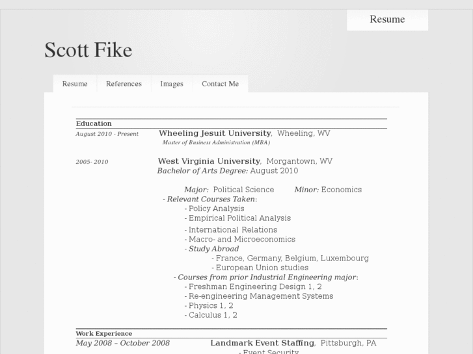
Task: Click West Virginia University entry
Action: (x=209, y=161)
